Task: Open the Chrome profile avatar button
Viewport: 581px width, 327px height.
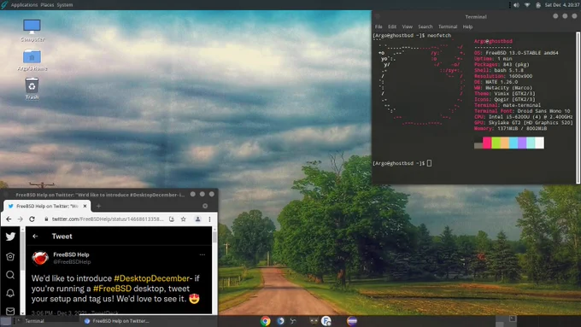Action: click(198, 219)
